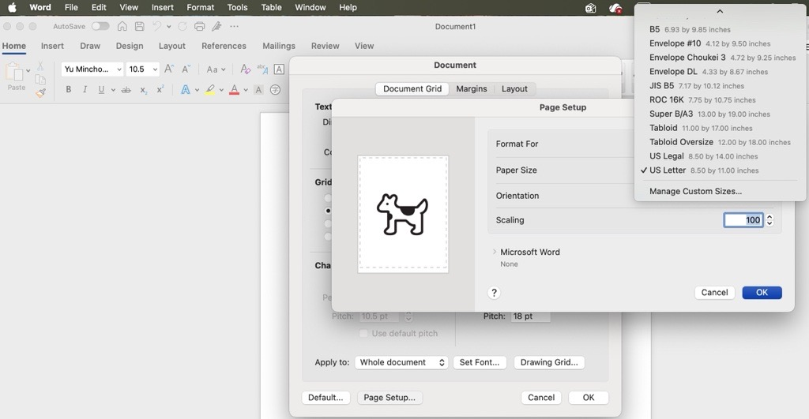Click the Drawing Grid... button
Viewport: 809px width, 419px height.
pyautogui.click(x=549, y=362)
